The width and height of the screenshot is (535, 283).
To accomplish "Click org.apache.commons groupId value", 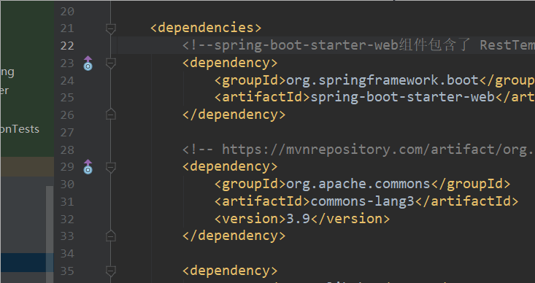I will click(x=358, y=184).
